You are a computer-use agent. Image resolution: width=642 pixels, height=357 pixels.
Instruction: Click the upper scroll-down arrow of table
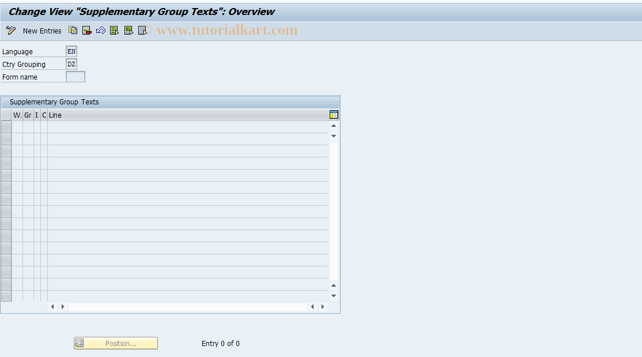334,136
